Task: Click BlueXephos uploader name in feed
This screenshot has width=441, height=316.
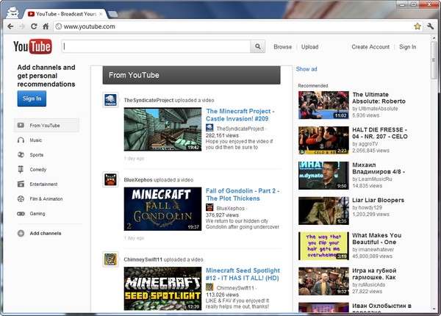Action: pyautogui.click(x=138, y=179)
